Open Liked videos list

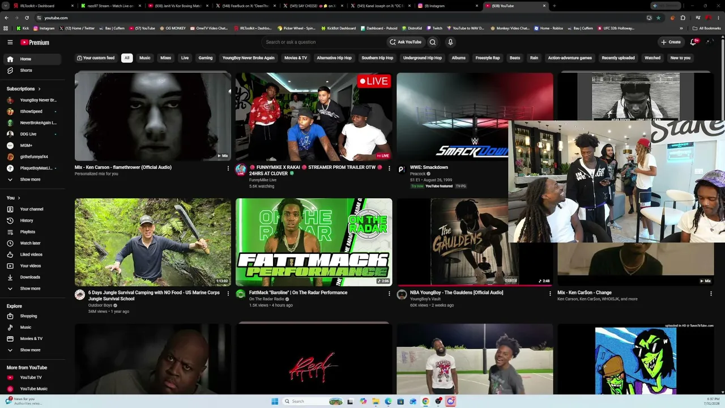click(x=33, y=254)
